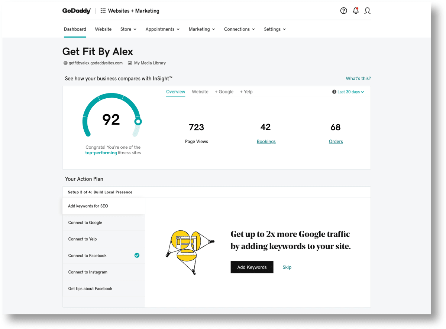Expand the Connections dropdown menu
The width and height of the screenshot is (446, 329).
pos(239,29)
